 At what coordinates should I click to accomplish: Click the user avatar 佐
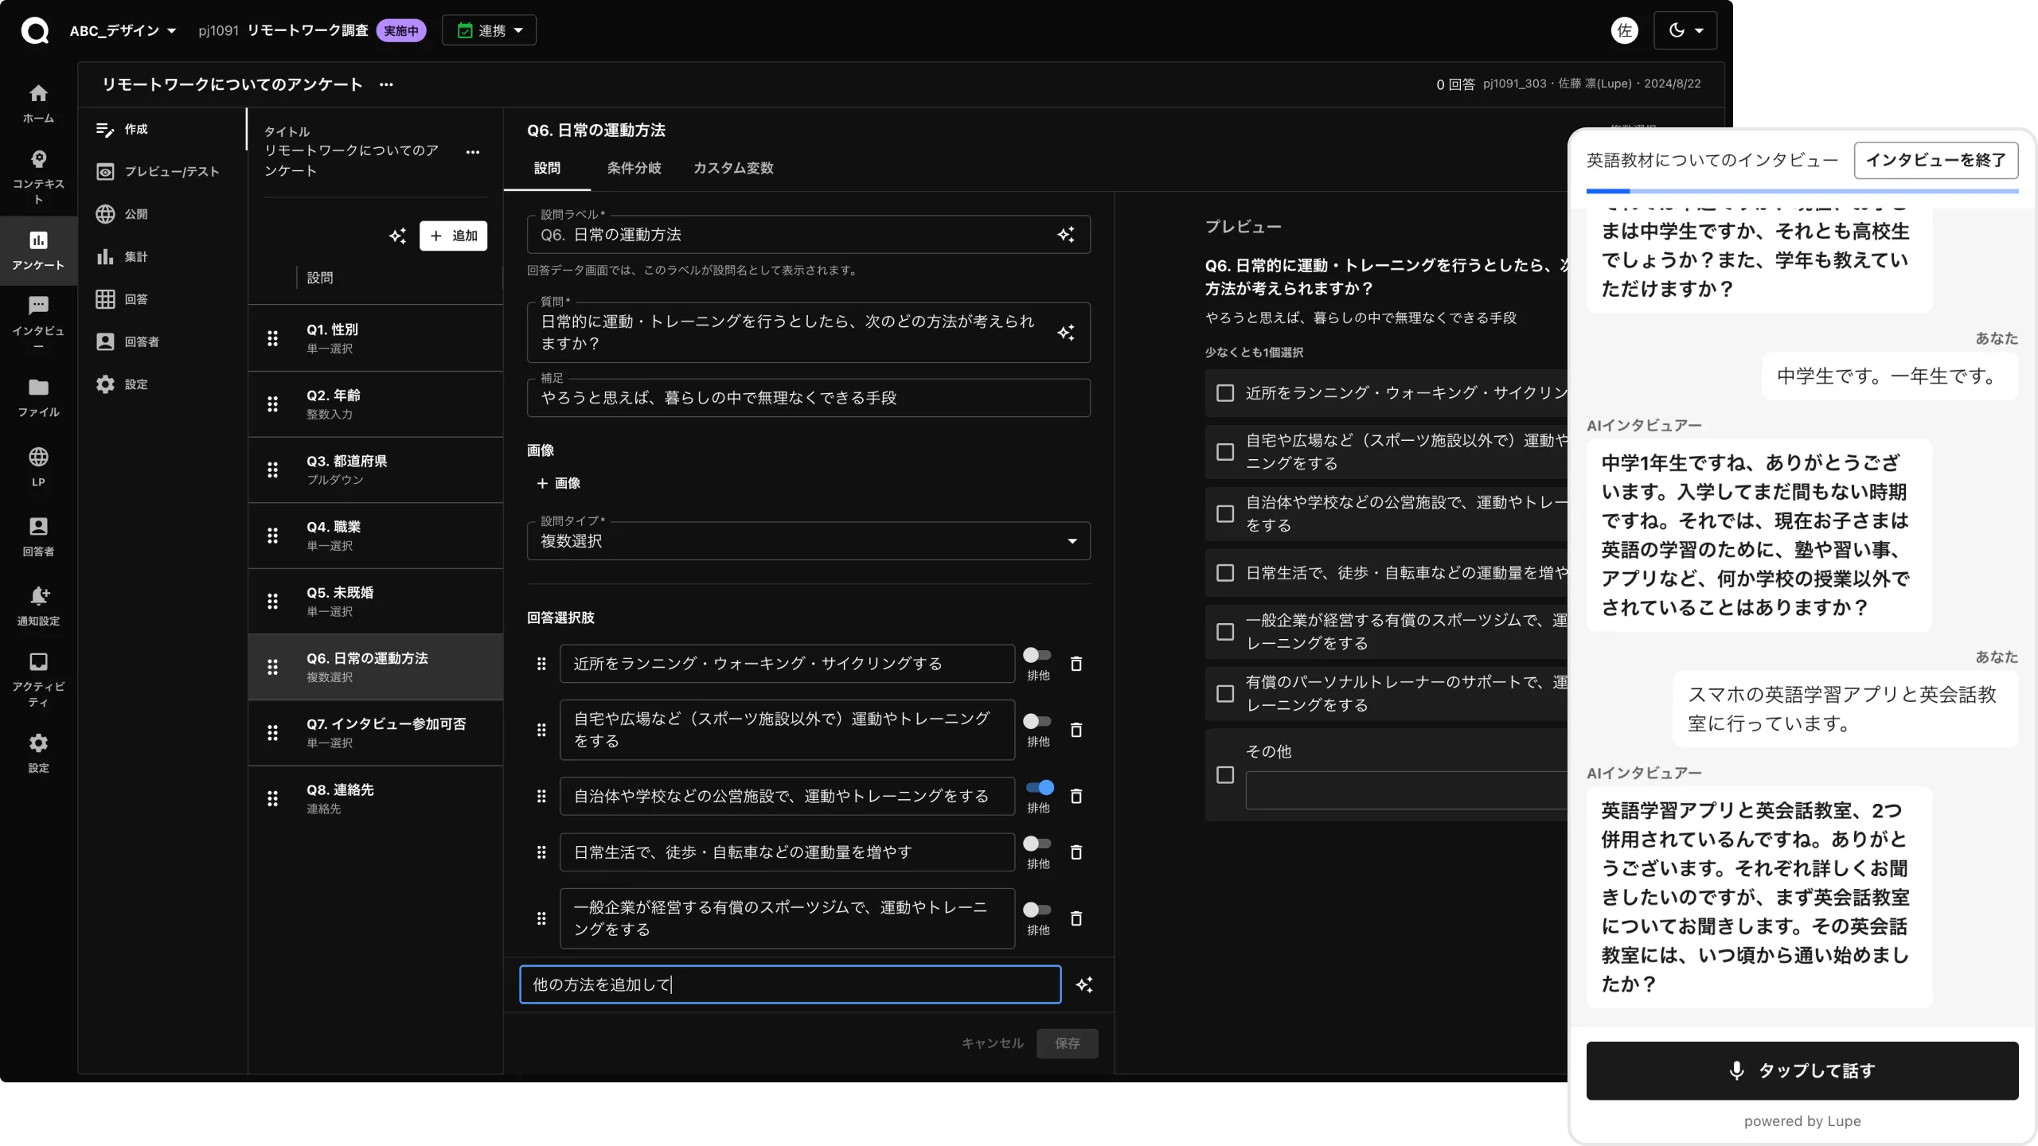click(1624, 30)
